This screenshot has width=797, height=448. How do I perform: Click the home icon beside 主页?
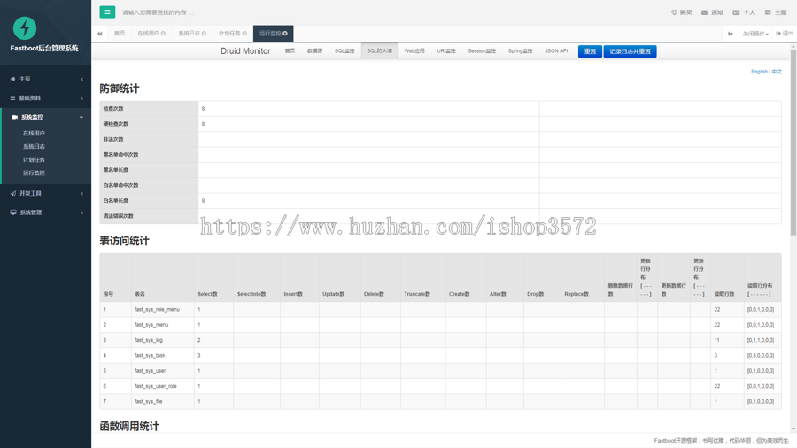pos(12,79)
